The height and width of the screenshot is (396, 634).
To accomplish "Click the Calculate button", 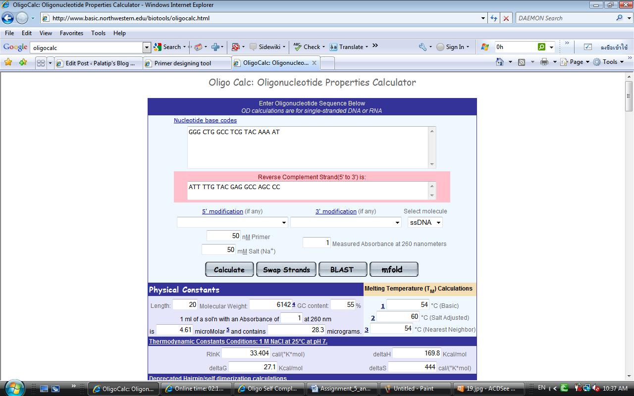I will pos(229,269).
